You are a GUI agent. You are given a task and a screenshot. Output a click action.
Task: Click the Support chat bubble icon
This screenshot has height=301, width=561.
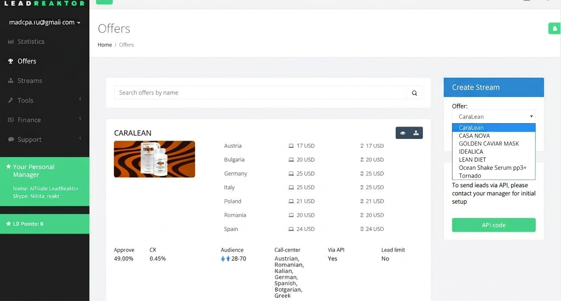[x=11, y=140]
